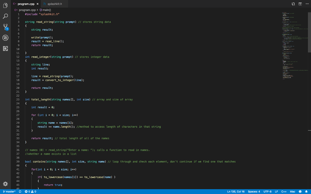
Task: Click the "// array and size of array" comment
Action: tap(112, 99)
